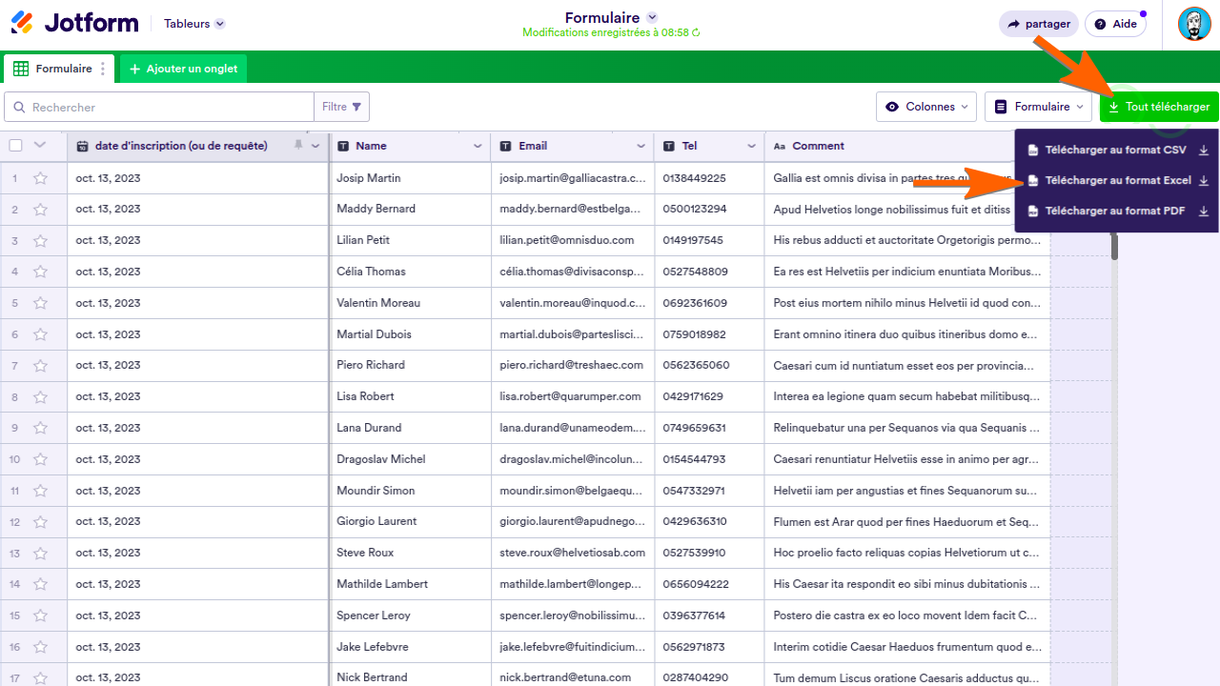Star the Giorgio Laurent row
Screen dimensions: 1220x686
coord(40,521)
